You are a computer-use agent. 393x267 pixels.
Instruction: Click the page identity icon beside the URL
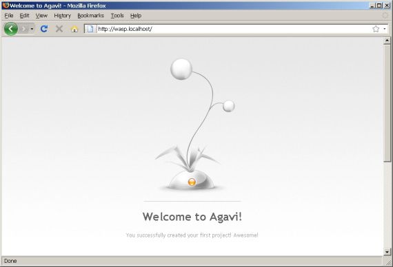(x=90, y=29)
